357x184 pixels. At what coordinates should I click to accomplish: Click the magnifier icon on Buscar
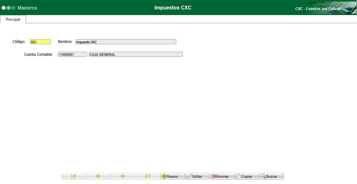point(264,176)
